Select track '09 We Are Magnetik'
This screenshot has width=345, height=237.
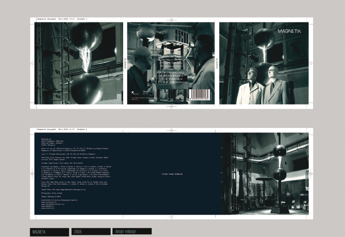tap(171, 76)
